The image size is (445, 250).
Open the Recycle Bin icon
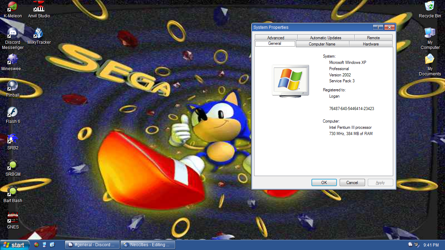tap(430, 7)
